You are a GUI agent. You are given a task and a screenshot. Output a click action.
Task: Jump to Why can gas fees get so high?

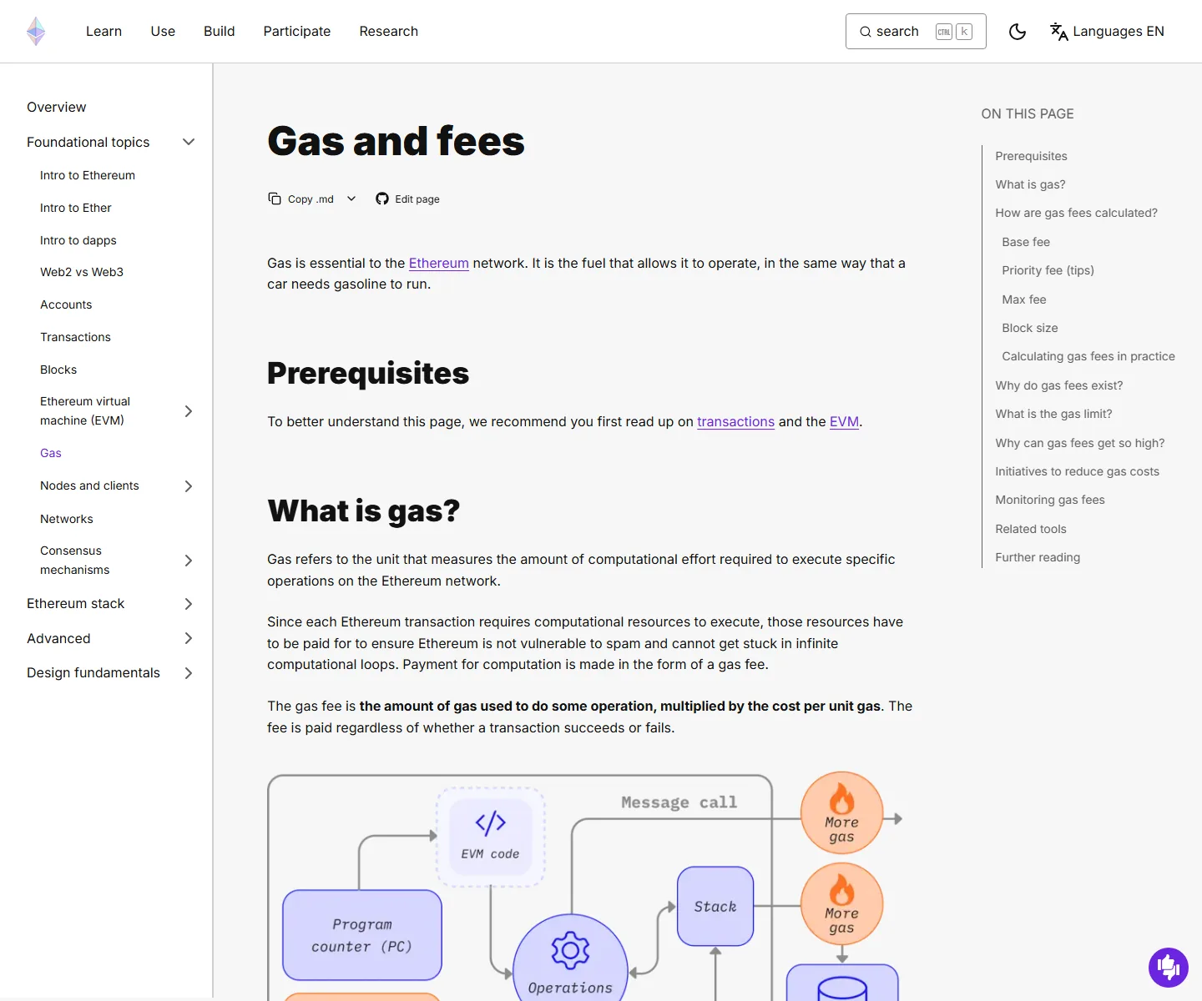point(1079,443)
